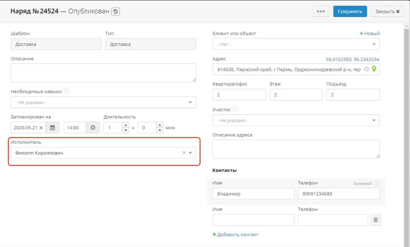Click the empty second contact name field
This screenshot has width=410, height=247.
[x=253, y=220]
